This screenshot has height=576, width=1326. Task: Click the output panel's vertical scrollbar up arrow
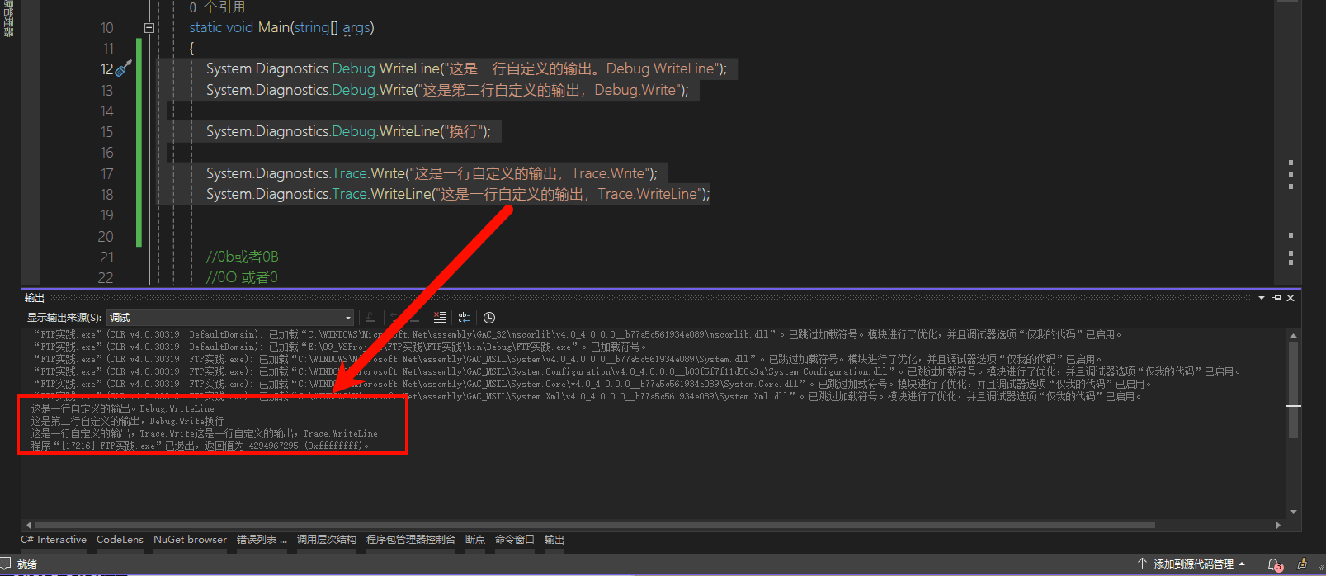1293,335
